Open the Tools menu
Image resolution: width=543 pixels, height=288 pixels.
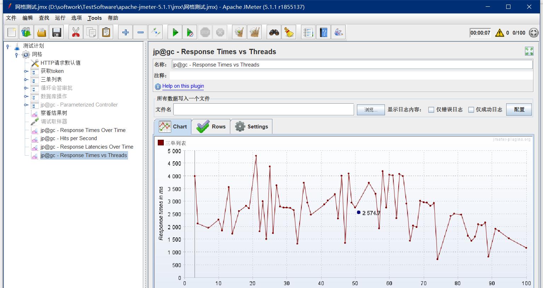pos(95,18)
